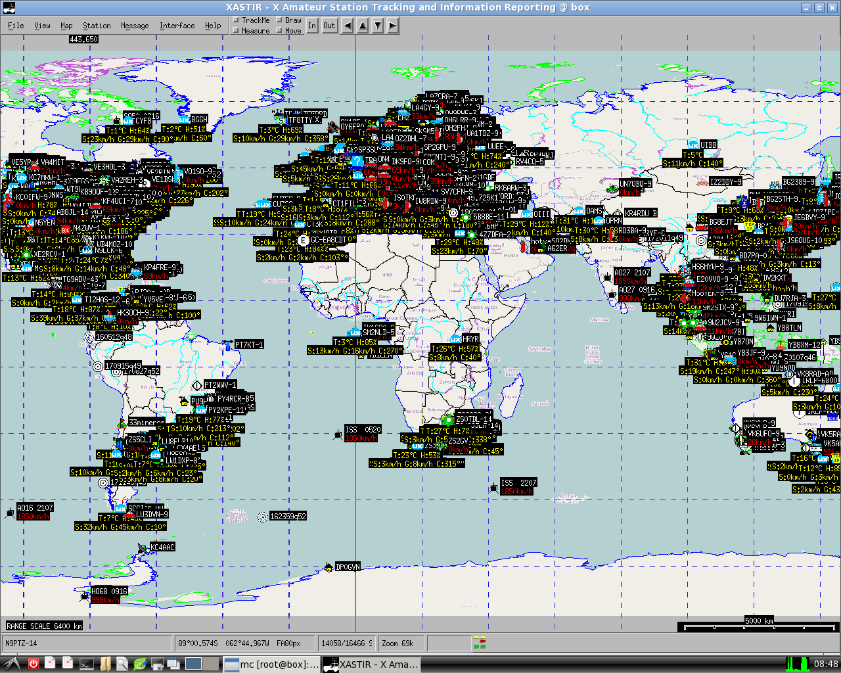Click the RANGE SCALE 6400 km label
Image resolution: width=841 pixels, height=673 pixels.
pos(44,626)
